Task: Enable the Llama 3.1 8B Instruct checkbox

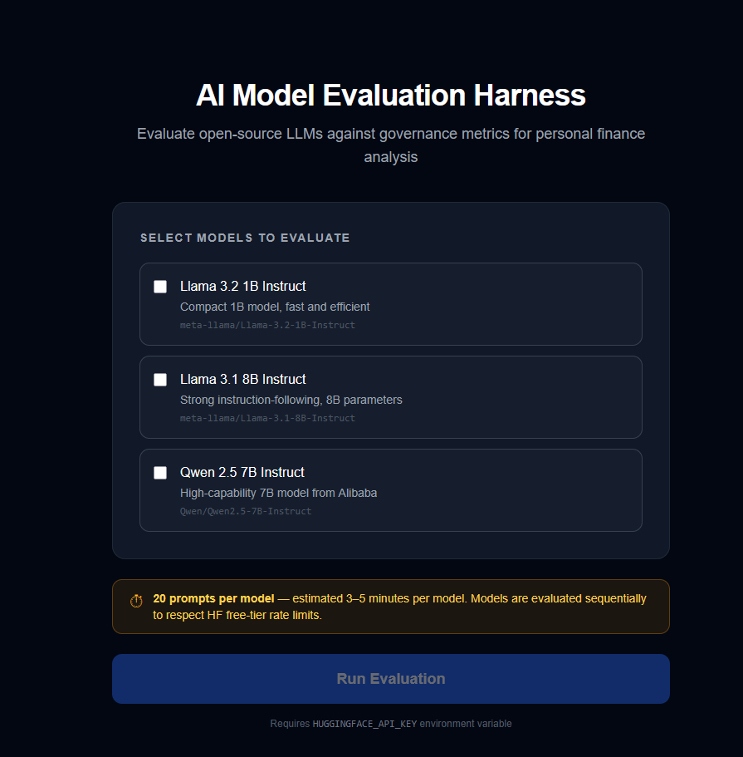Action: tap(160, 380)
